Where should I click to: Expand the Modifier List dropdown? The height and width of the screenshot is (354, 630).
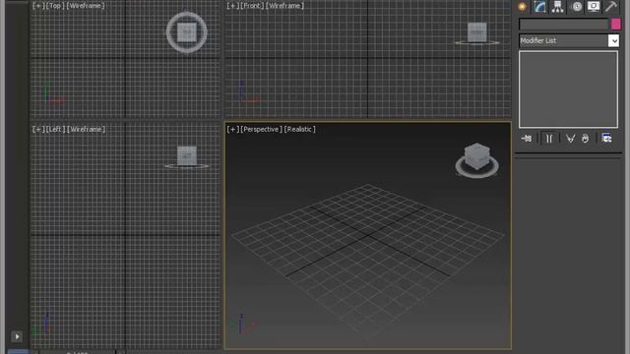pos(613,40)
